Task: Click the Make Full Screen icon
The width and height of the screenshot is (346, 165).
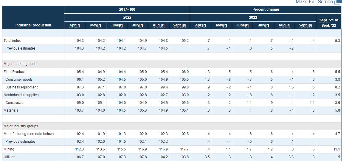Action: pos(338,2)
